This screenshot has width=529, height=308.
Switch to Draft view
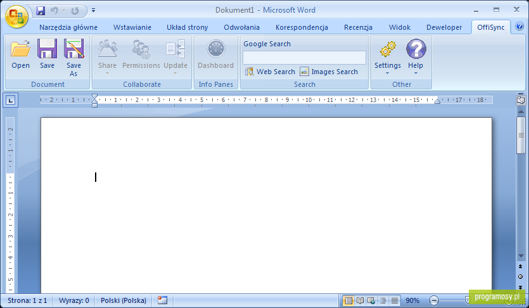click(x=395, y=300)
